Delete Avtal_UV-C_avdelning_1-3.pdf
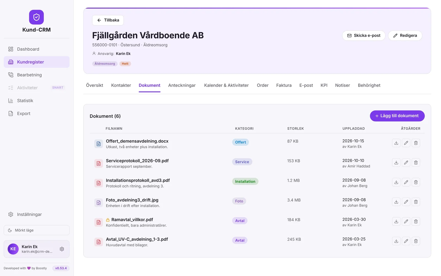441x276 pixels. (416, 241)
